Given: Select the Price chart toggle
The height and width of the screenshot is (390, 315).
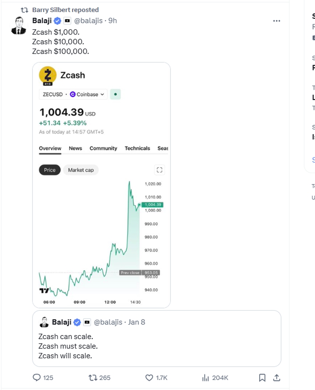Looking at the screenshot, I should click(x=50, y=170).
